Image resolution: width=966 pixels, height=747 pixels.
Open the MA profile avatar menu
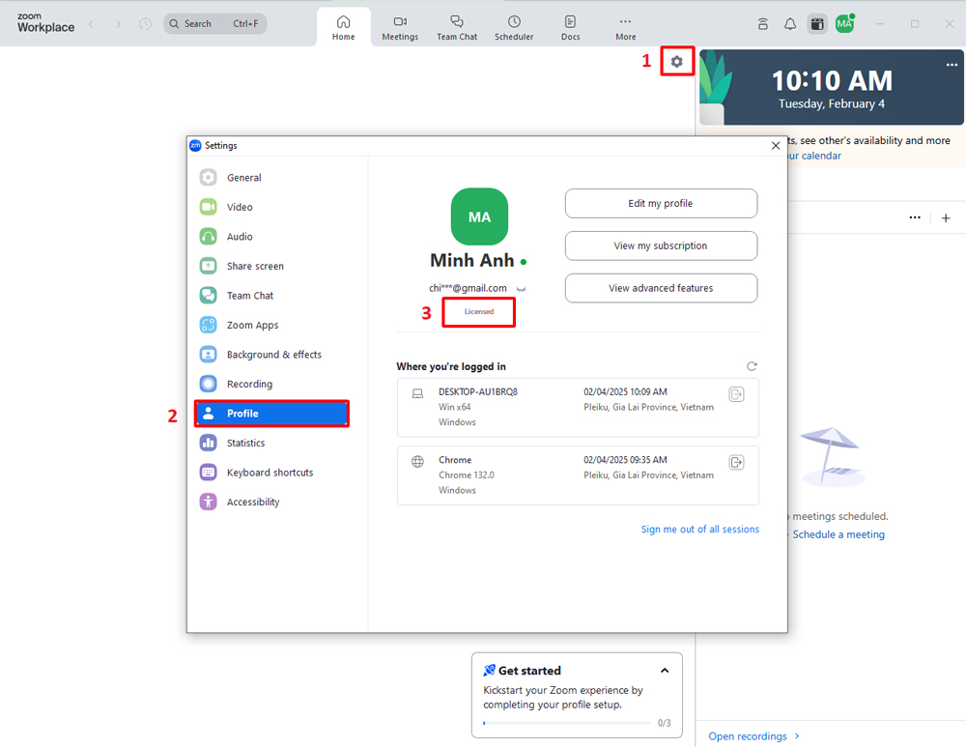click(x=844, y=24)
